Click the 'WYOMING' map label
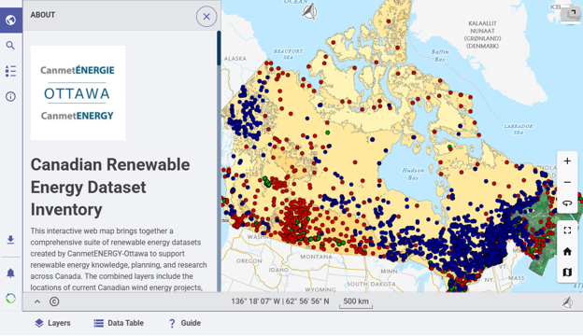This screenshot has height=336, width=583. [320, 289]
